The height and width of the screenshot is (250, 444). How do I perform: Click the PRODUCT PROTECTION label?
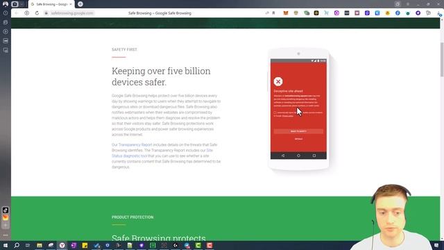click(x=133, y=217)
